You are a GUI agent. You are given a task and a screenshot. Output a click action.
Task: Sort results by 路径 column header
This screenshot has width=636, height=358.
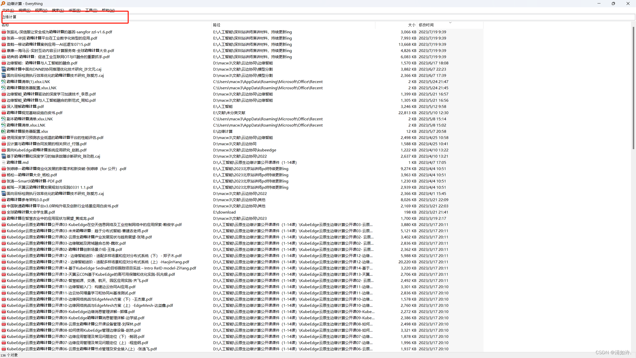[x=217, y=25]
